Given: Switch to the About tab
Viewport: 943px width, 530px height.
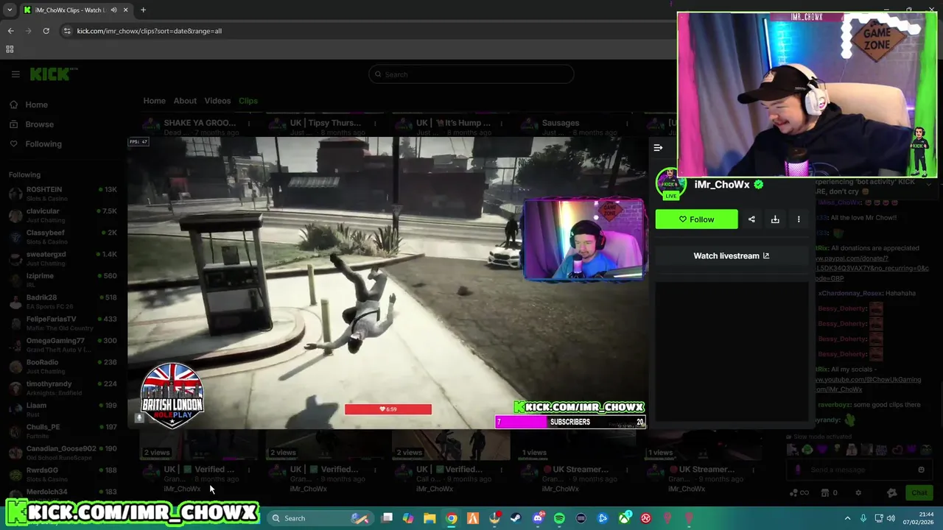Looking at the screenshot, I should (x=185, y=101).
